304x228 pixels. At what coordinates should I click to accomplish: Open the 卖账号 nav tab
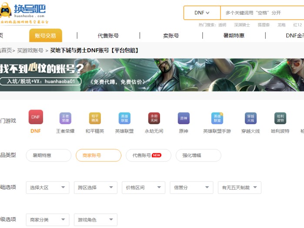[171, 36]
